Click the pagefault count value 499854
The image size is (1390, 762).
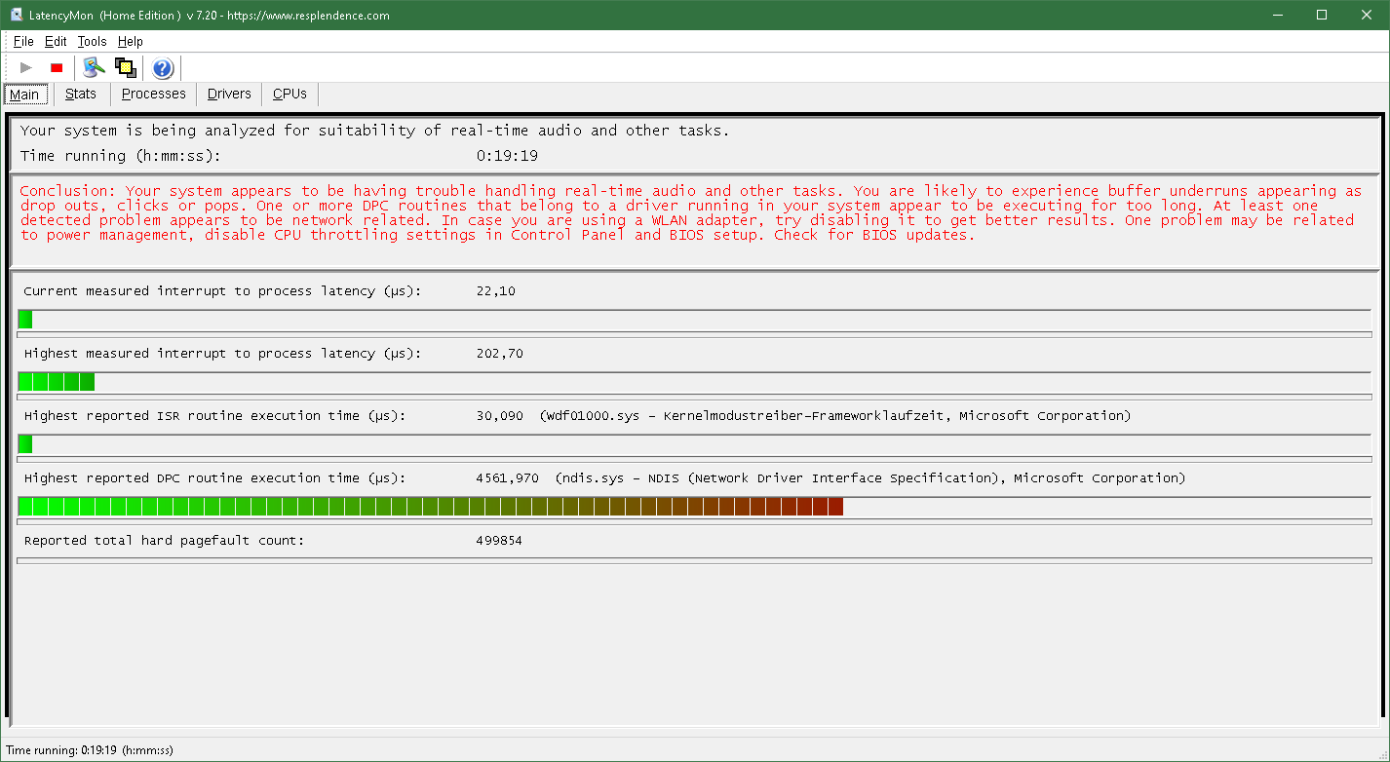pos(499,541)
